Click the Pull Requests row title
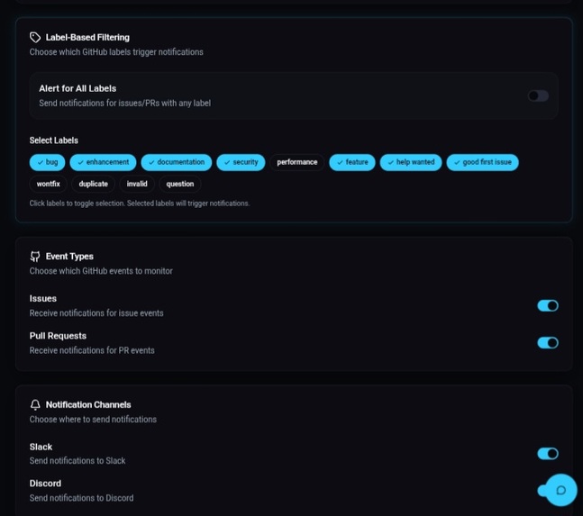Image resolution: width=583 pixels, height=516 pixels. tap(58, 336)
